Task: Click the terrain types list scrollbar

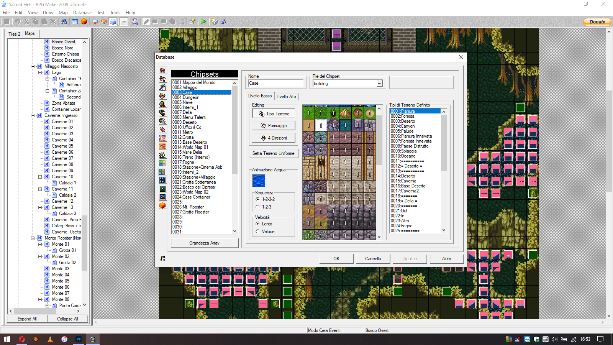Action: click(444, 171)
